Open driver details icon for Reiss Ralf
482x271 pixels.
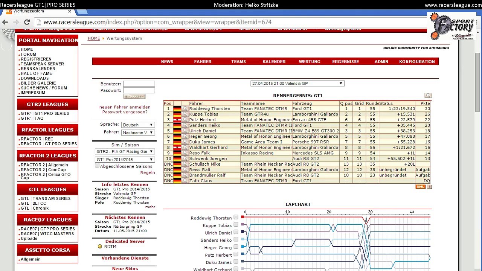pos(185,170)
